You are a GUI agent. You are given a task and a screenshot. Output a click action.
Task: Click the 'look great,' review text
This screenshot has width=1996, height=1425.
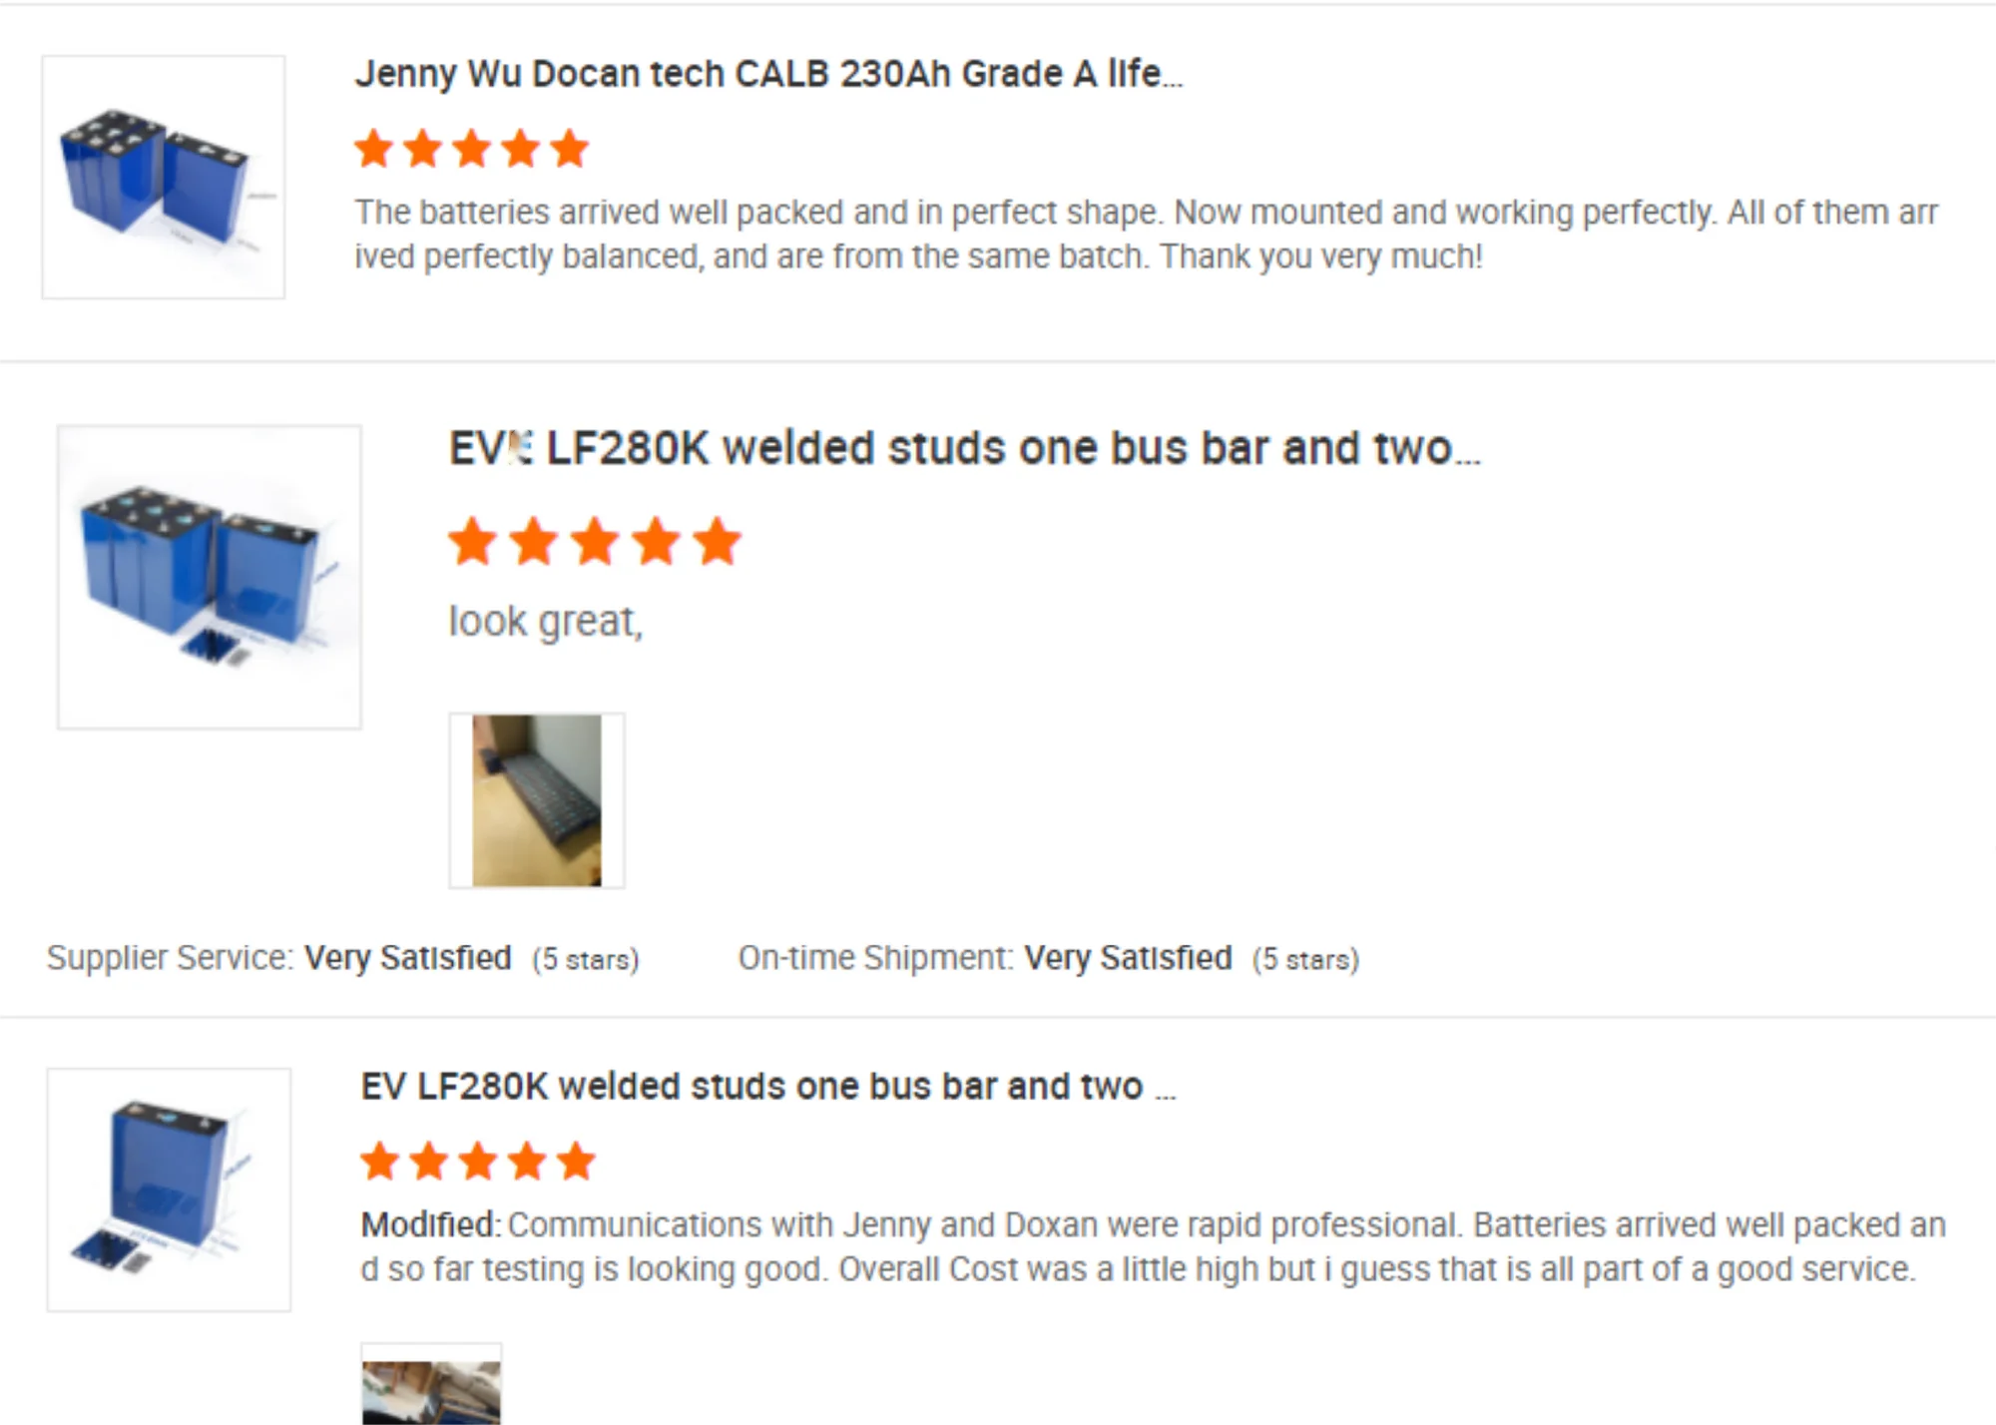pos(546,622)
